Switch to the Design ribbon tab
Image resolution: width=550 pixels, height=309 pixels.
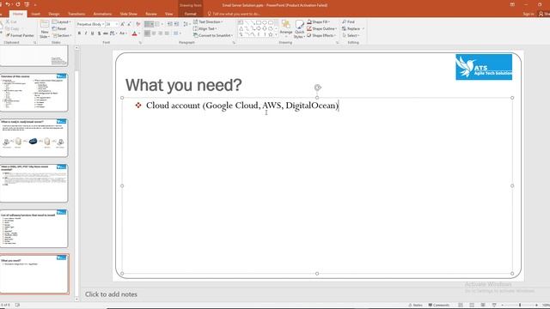[53, 14]
